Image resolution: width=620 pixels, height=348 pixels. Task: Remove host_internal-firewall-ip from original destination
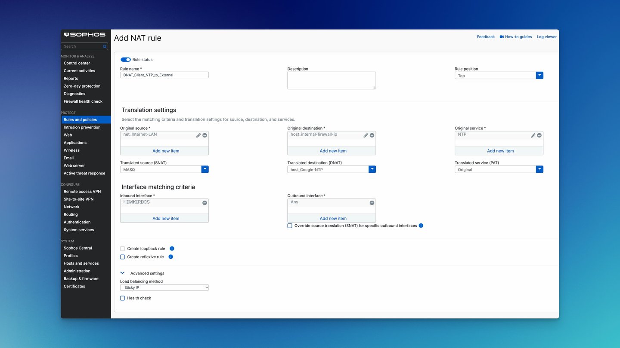click(372, 135)
